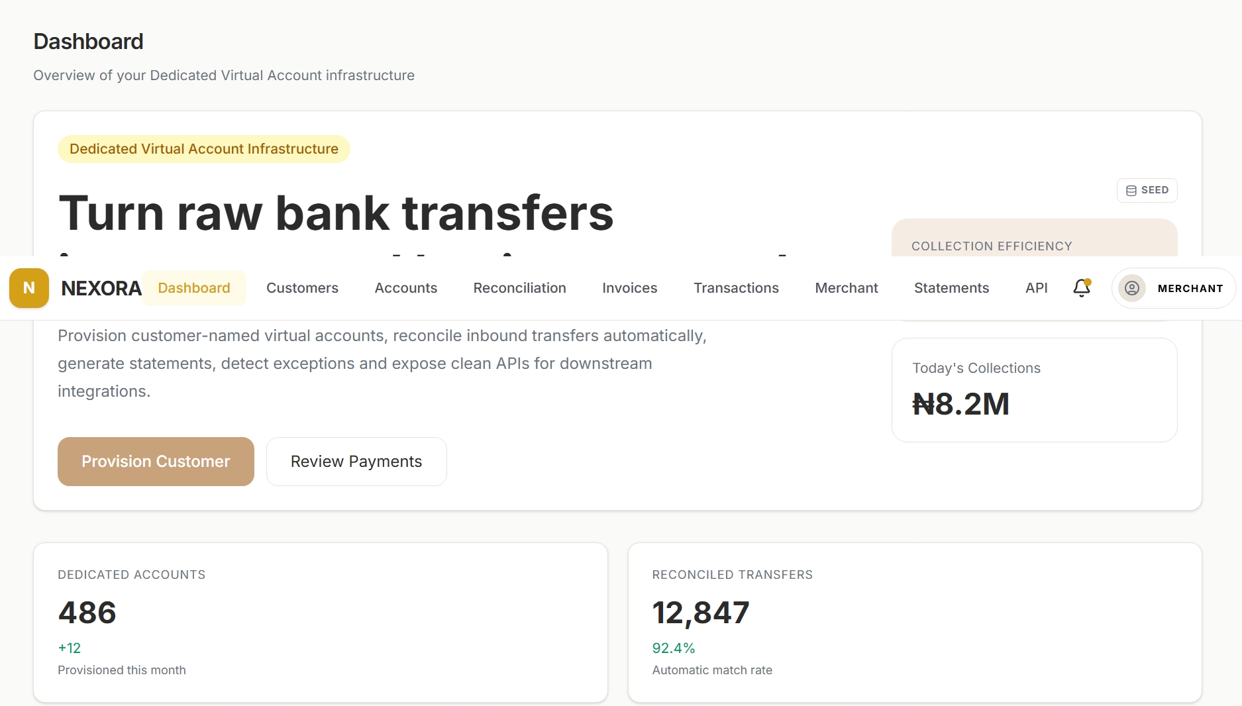Screen dimensions: 1242x706
Task: Open the Invoices page
Action: pos(630,288)
